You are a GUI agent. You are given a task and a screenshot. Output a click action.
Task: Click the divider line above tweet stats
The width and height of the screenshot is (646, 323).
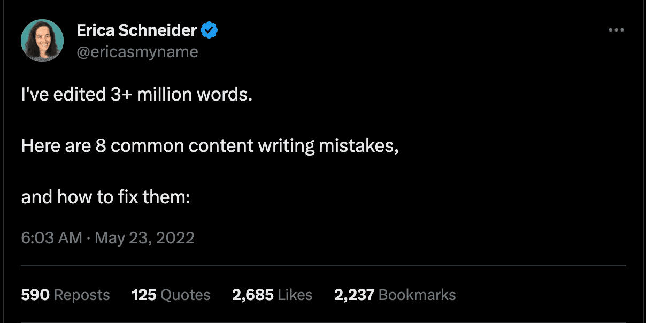click(323, 266)
